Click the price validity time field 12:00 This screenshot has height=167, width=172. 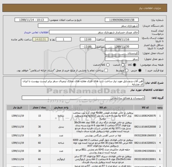click(88, 46)
